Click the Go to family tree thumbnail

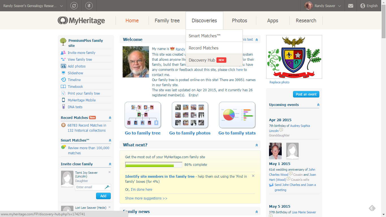pos(143,115)
